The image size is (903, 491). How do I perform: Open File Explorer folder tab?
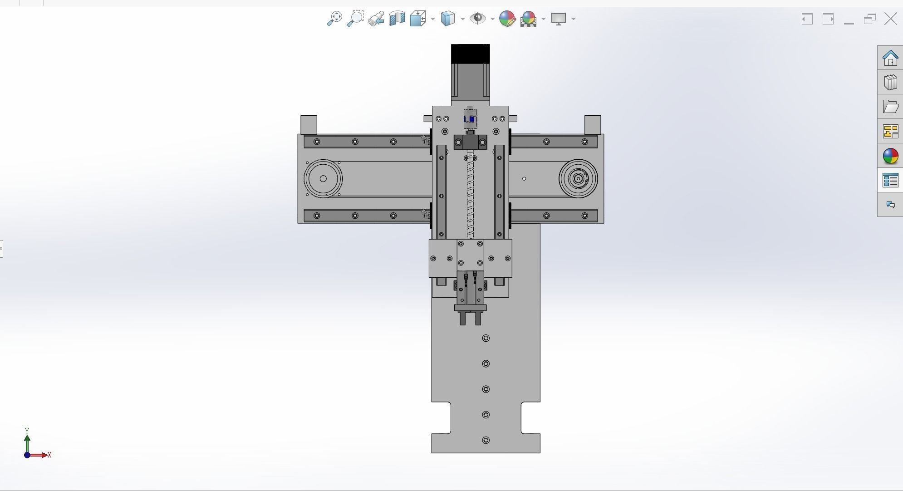coord(890,107)
